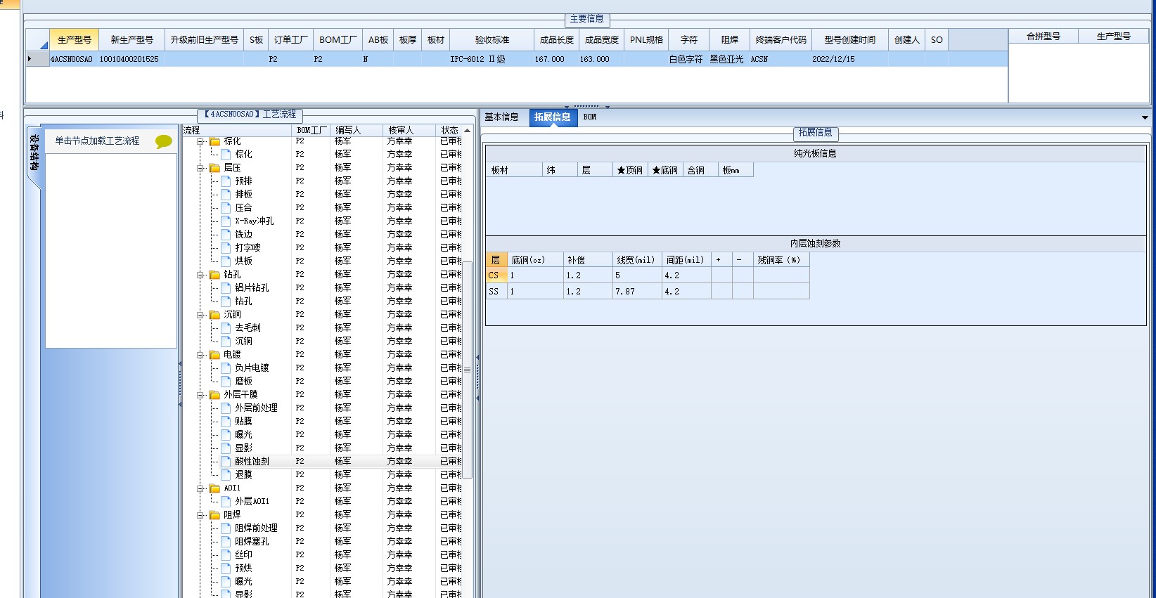The height and width of the screenshot is (598, 1156).
Task: Click the document icon beside 负片电镀
Action: [x=226, y=368]
